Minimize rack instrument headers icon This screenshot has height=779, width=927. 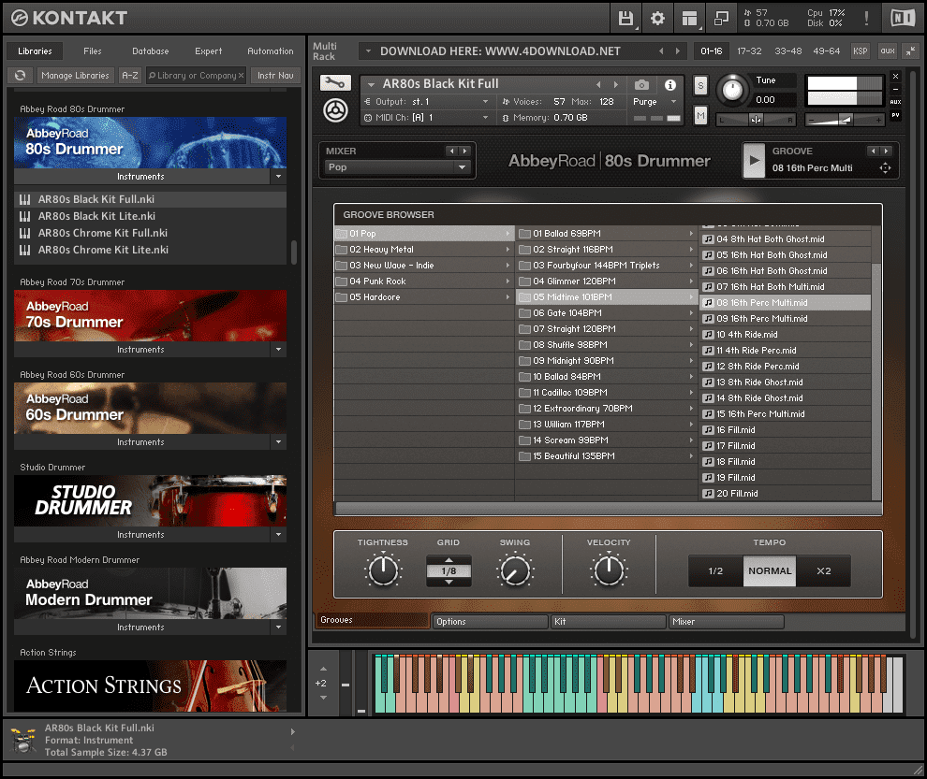coord(910,51)
